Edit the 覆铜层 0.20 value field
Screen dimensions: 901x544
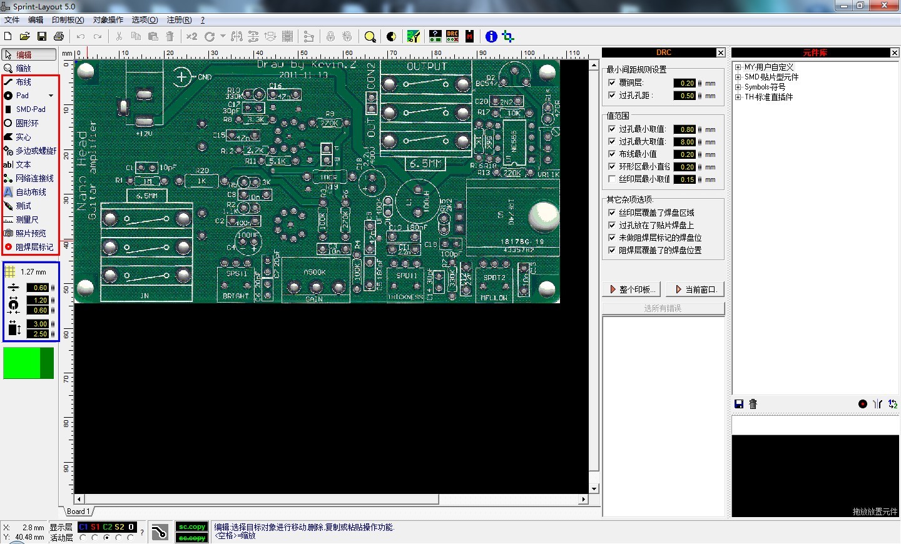click(x=685, y=83)
